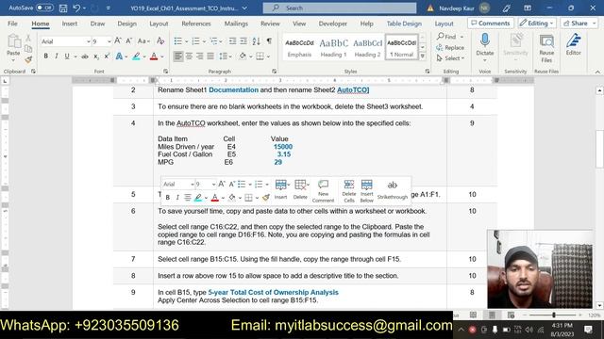This screenshot has height=339, width=604.
Task: Open the Mailings ribbon tab
Action: click(x=236, y=24)
